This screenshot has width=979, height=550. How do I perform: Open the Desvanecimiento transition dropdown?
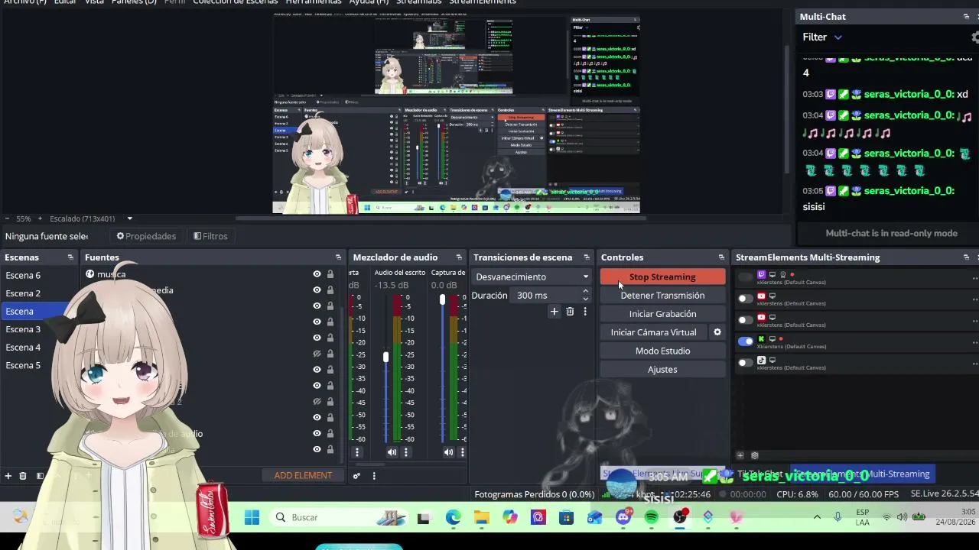tap(532, 277)
